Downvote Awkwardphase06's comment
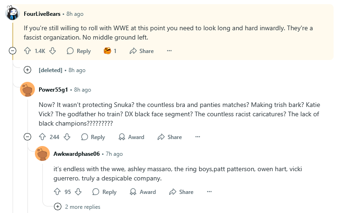Screen dimensions: 341x213 click(78, 192)
